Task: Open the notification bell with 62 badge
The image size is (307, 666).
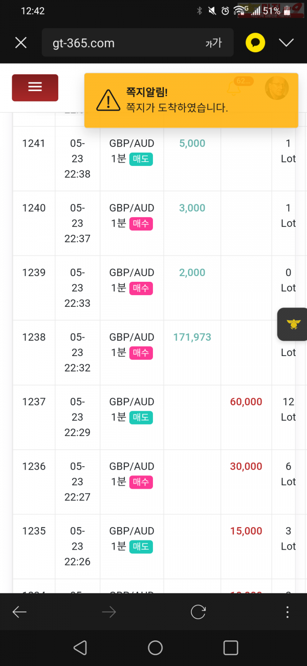Action: click(234, 88)
